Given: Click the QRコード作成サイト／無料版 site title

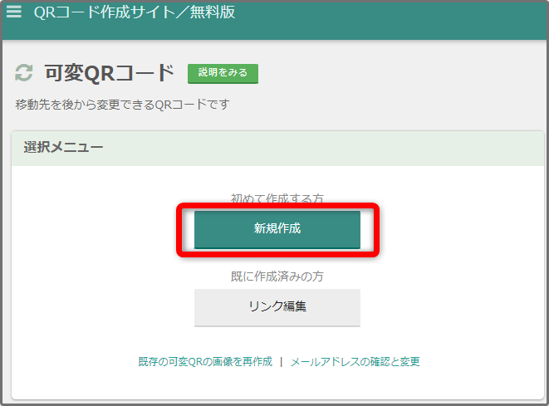Looking at the screenshot, I should pos(135,12).
